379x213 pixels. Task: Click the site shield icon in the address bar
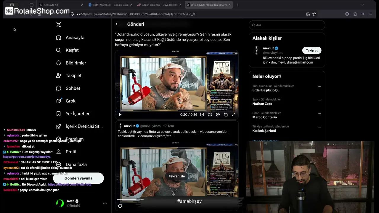(72, 14)
